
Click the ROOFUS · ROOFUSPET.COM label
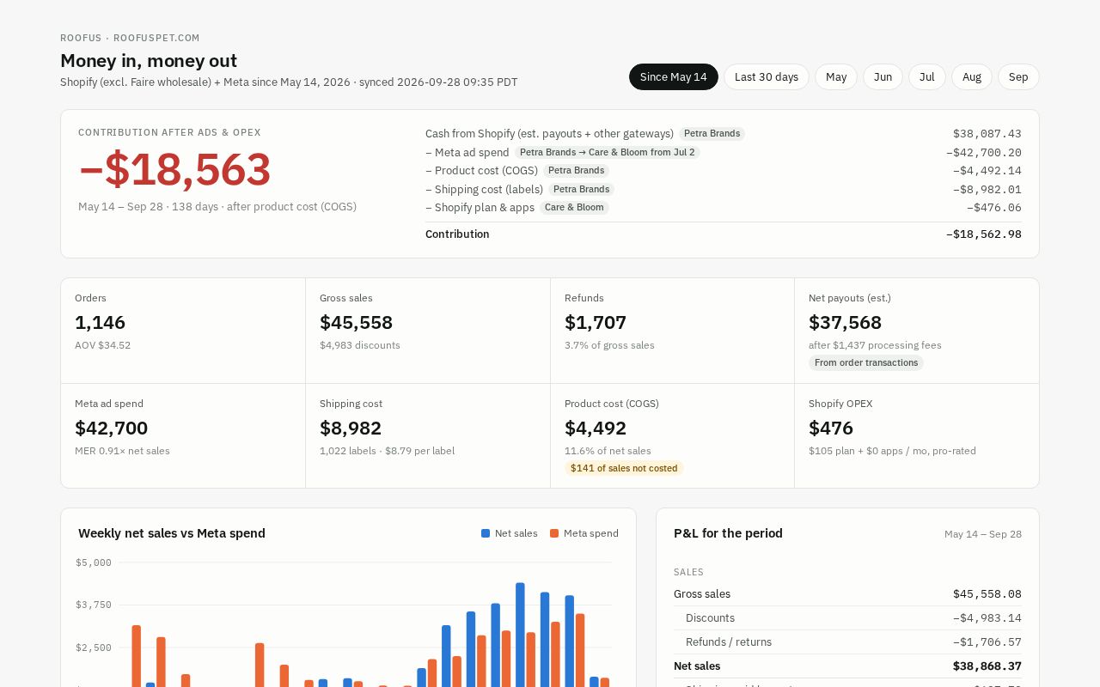[x=130, y=38]
